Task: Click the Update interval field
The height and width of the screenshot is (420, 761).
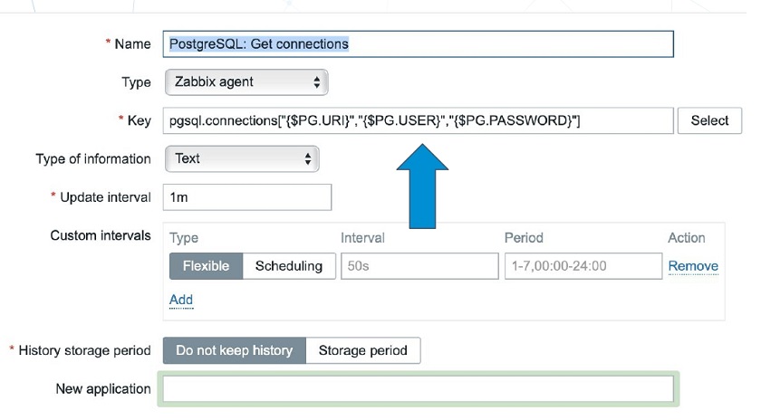Action: click(247, 197)
